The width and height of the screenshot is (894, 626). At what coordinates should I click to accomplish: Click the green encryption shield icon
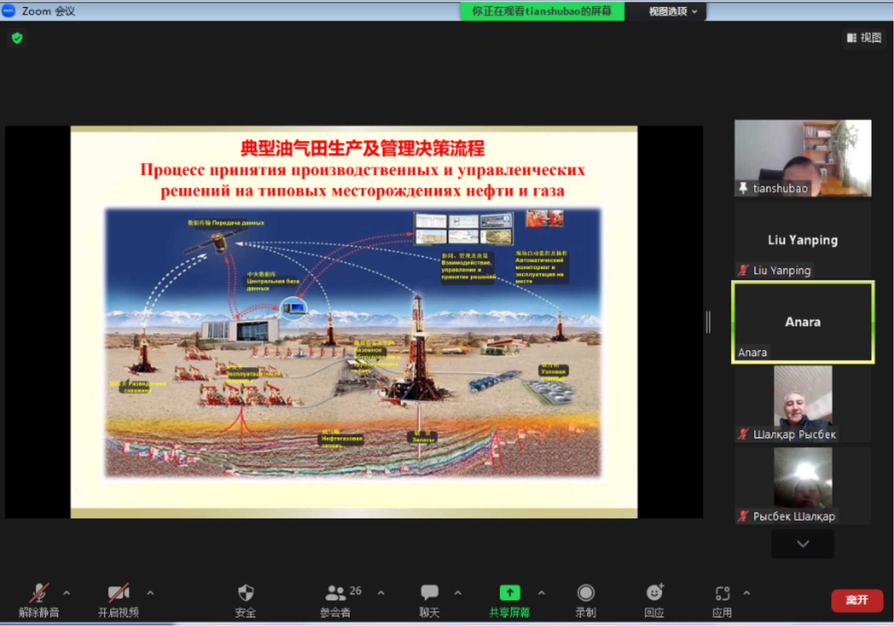17,38
